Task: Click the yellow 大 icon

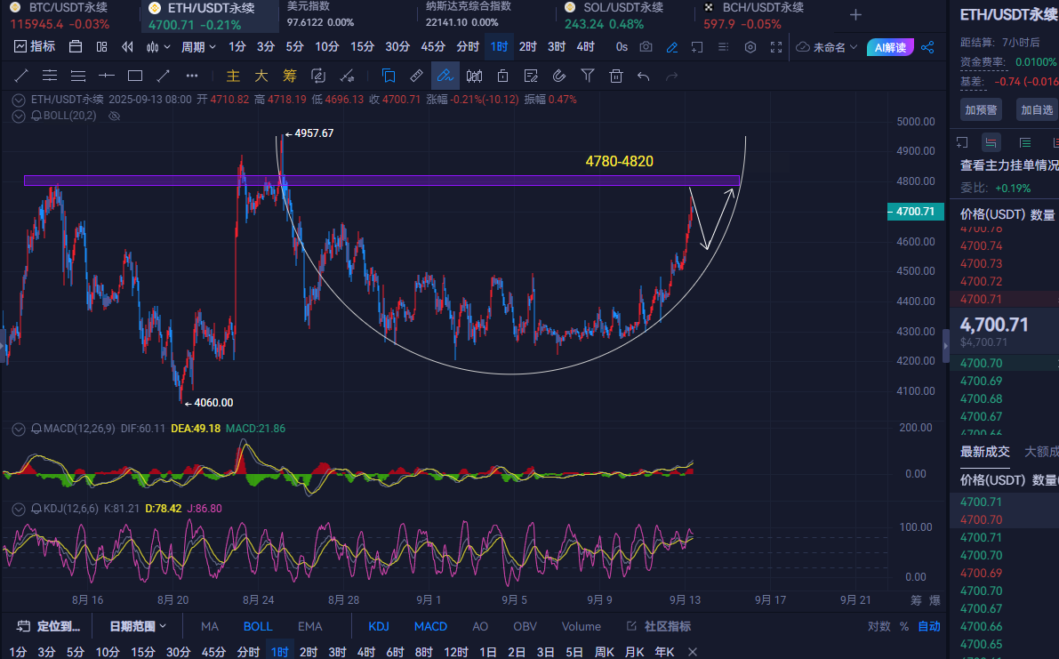Action: (x=261, y=76)
